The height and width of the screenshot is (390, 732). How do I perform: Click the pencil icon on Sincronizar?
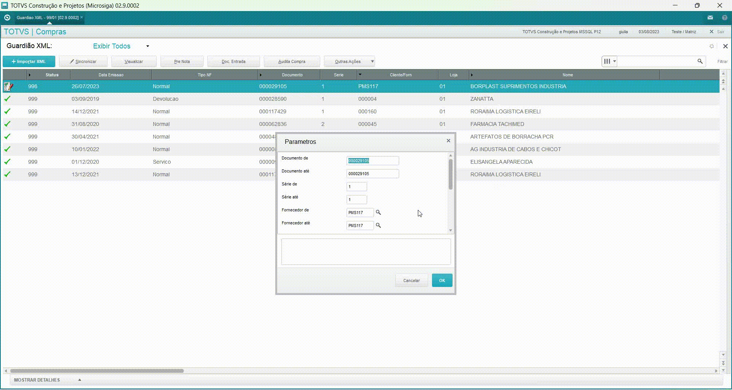pyautogui.click(x=72, y=61)
